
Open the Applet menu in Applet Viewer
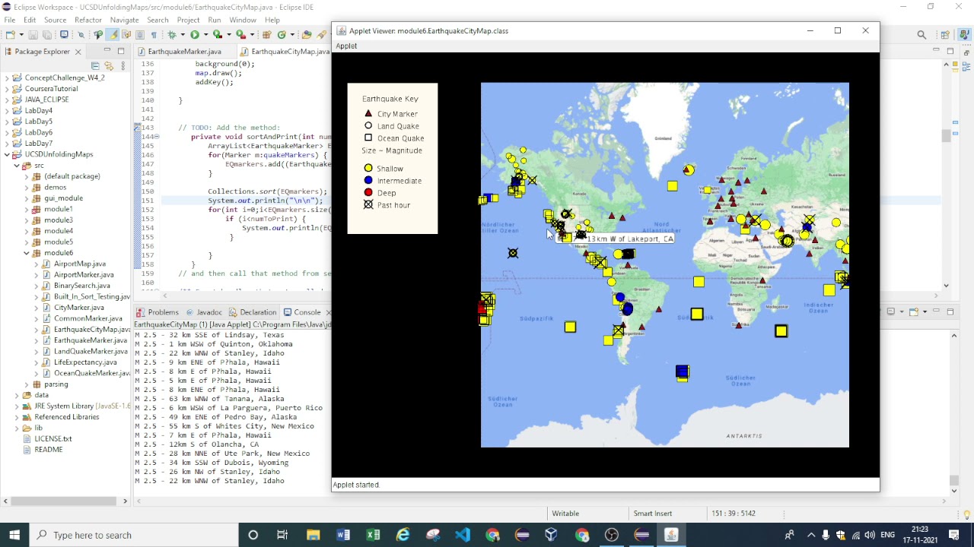[346, 46]
